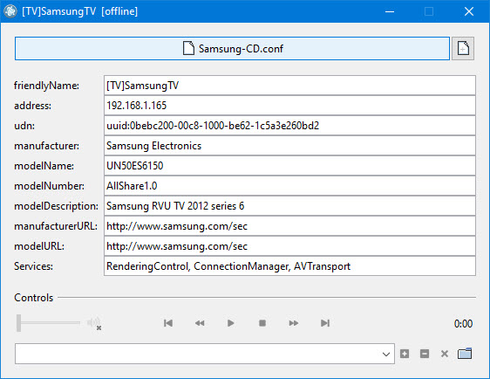490x379 pixels.
Task: Click the manufacturerURL: label
Action: [x=56, y=226]
